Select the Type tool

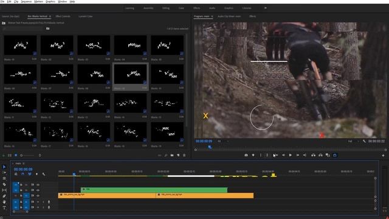click(4, 208)
